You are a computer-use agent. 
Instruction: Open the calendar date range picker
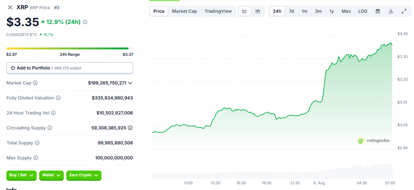(378, 11)
